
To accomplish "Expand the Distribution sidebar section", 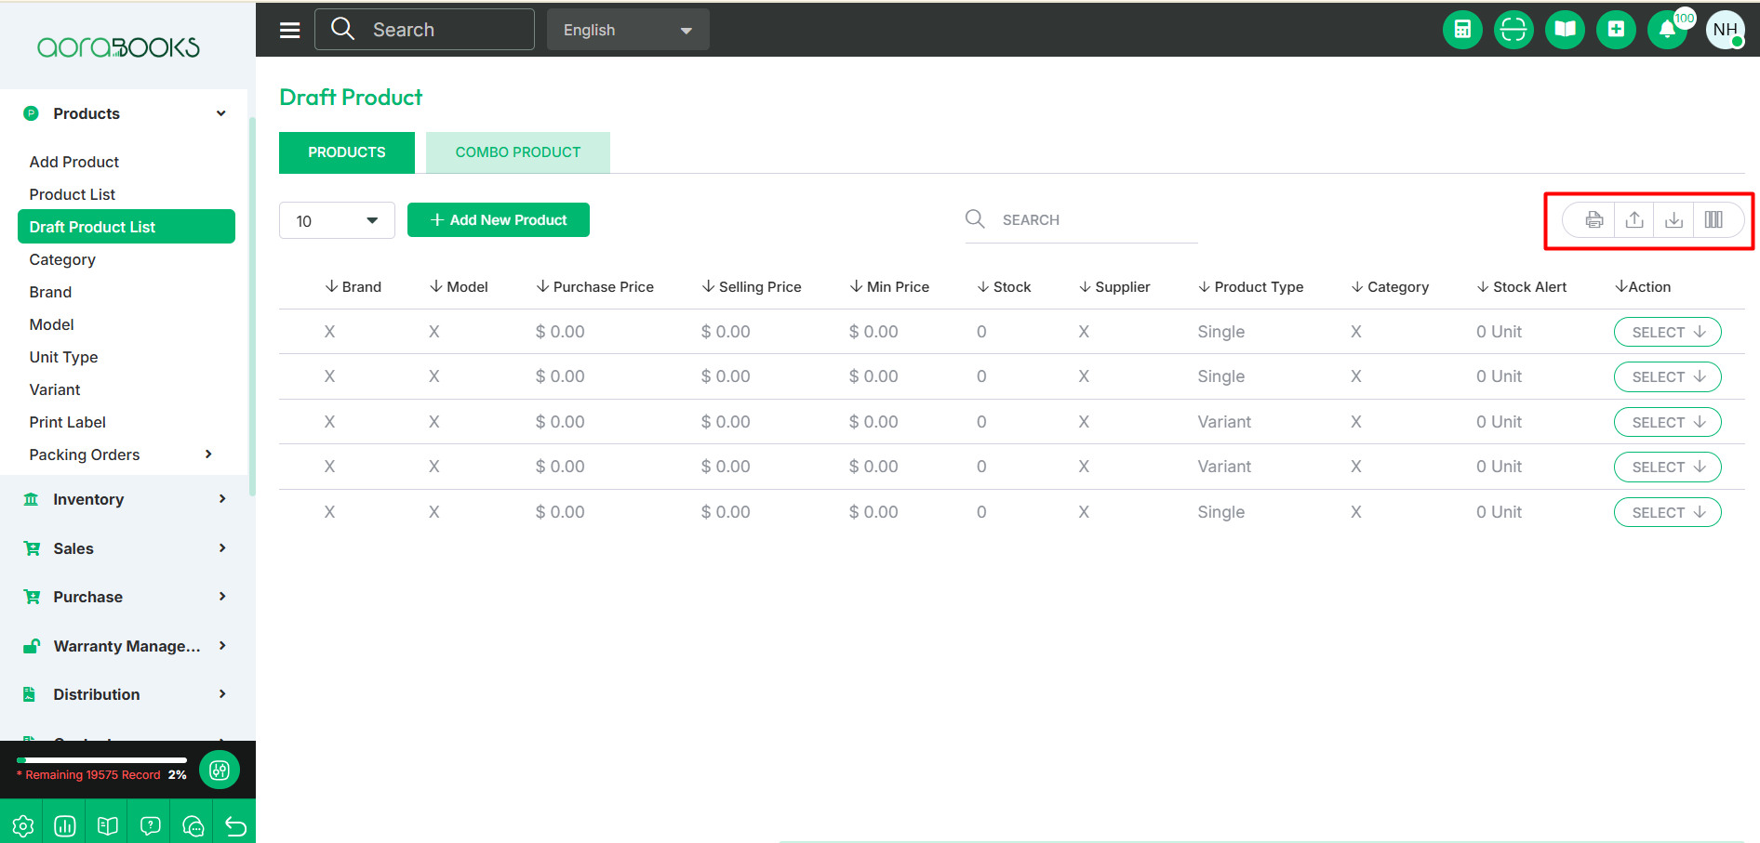I will pos(221,694).
